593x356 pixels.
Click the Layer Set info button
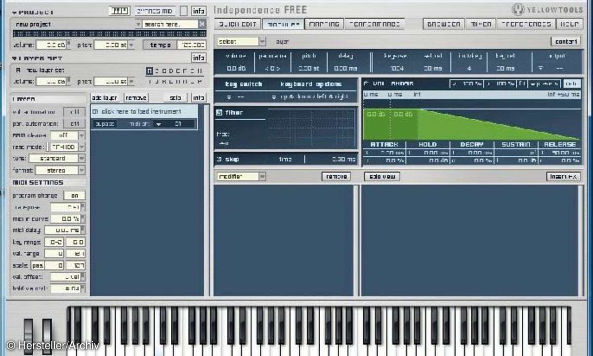pos(199,58)
